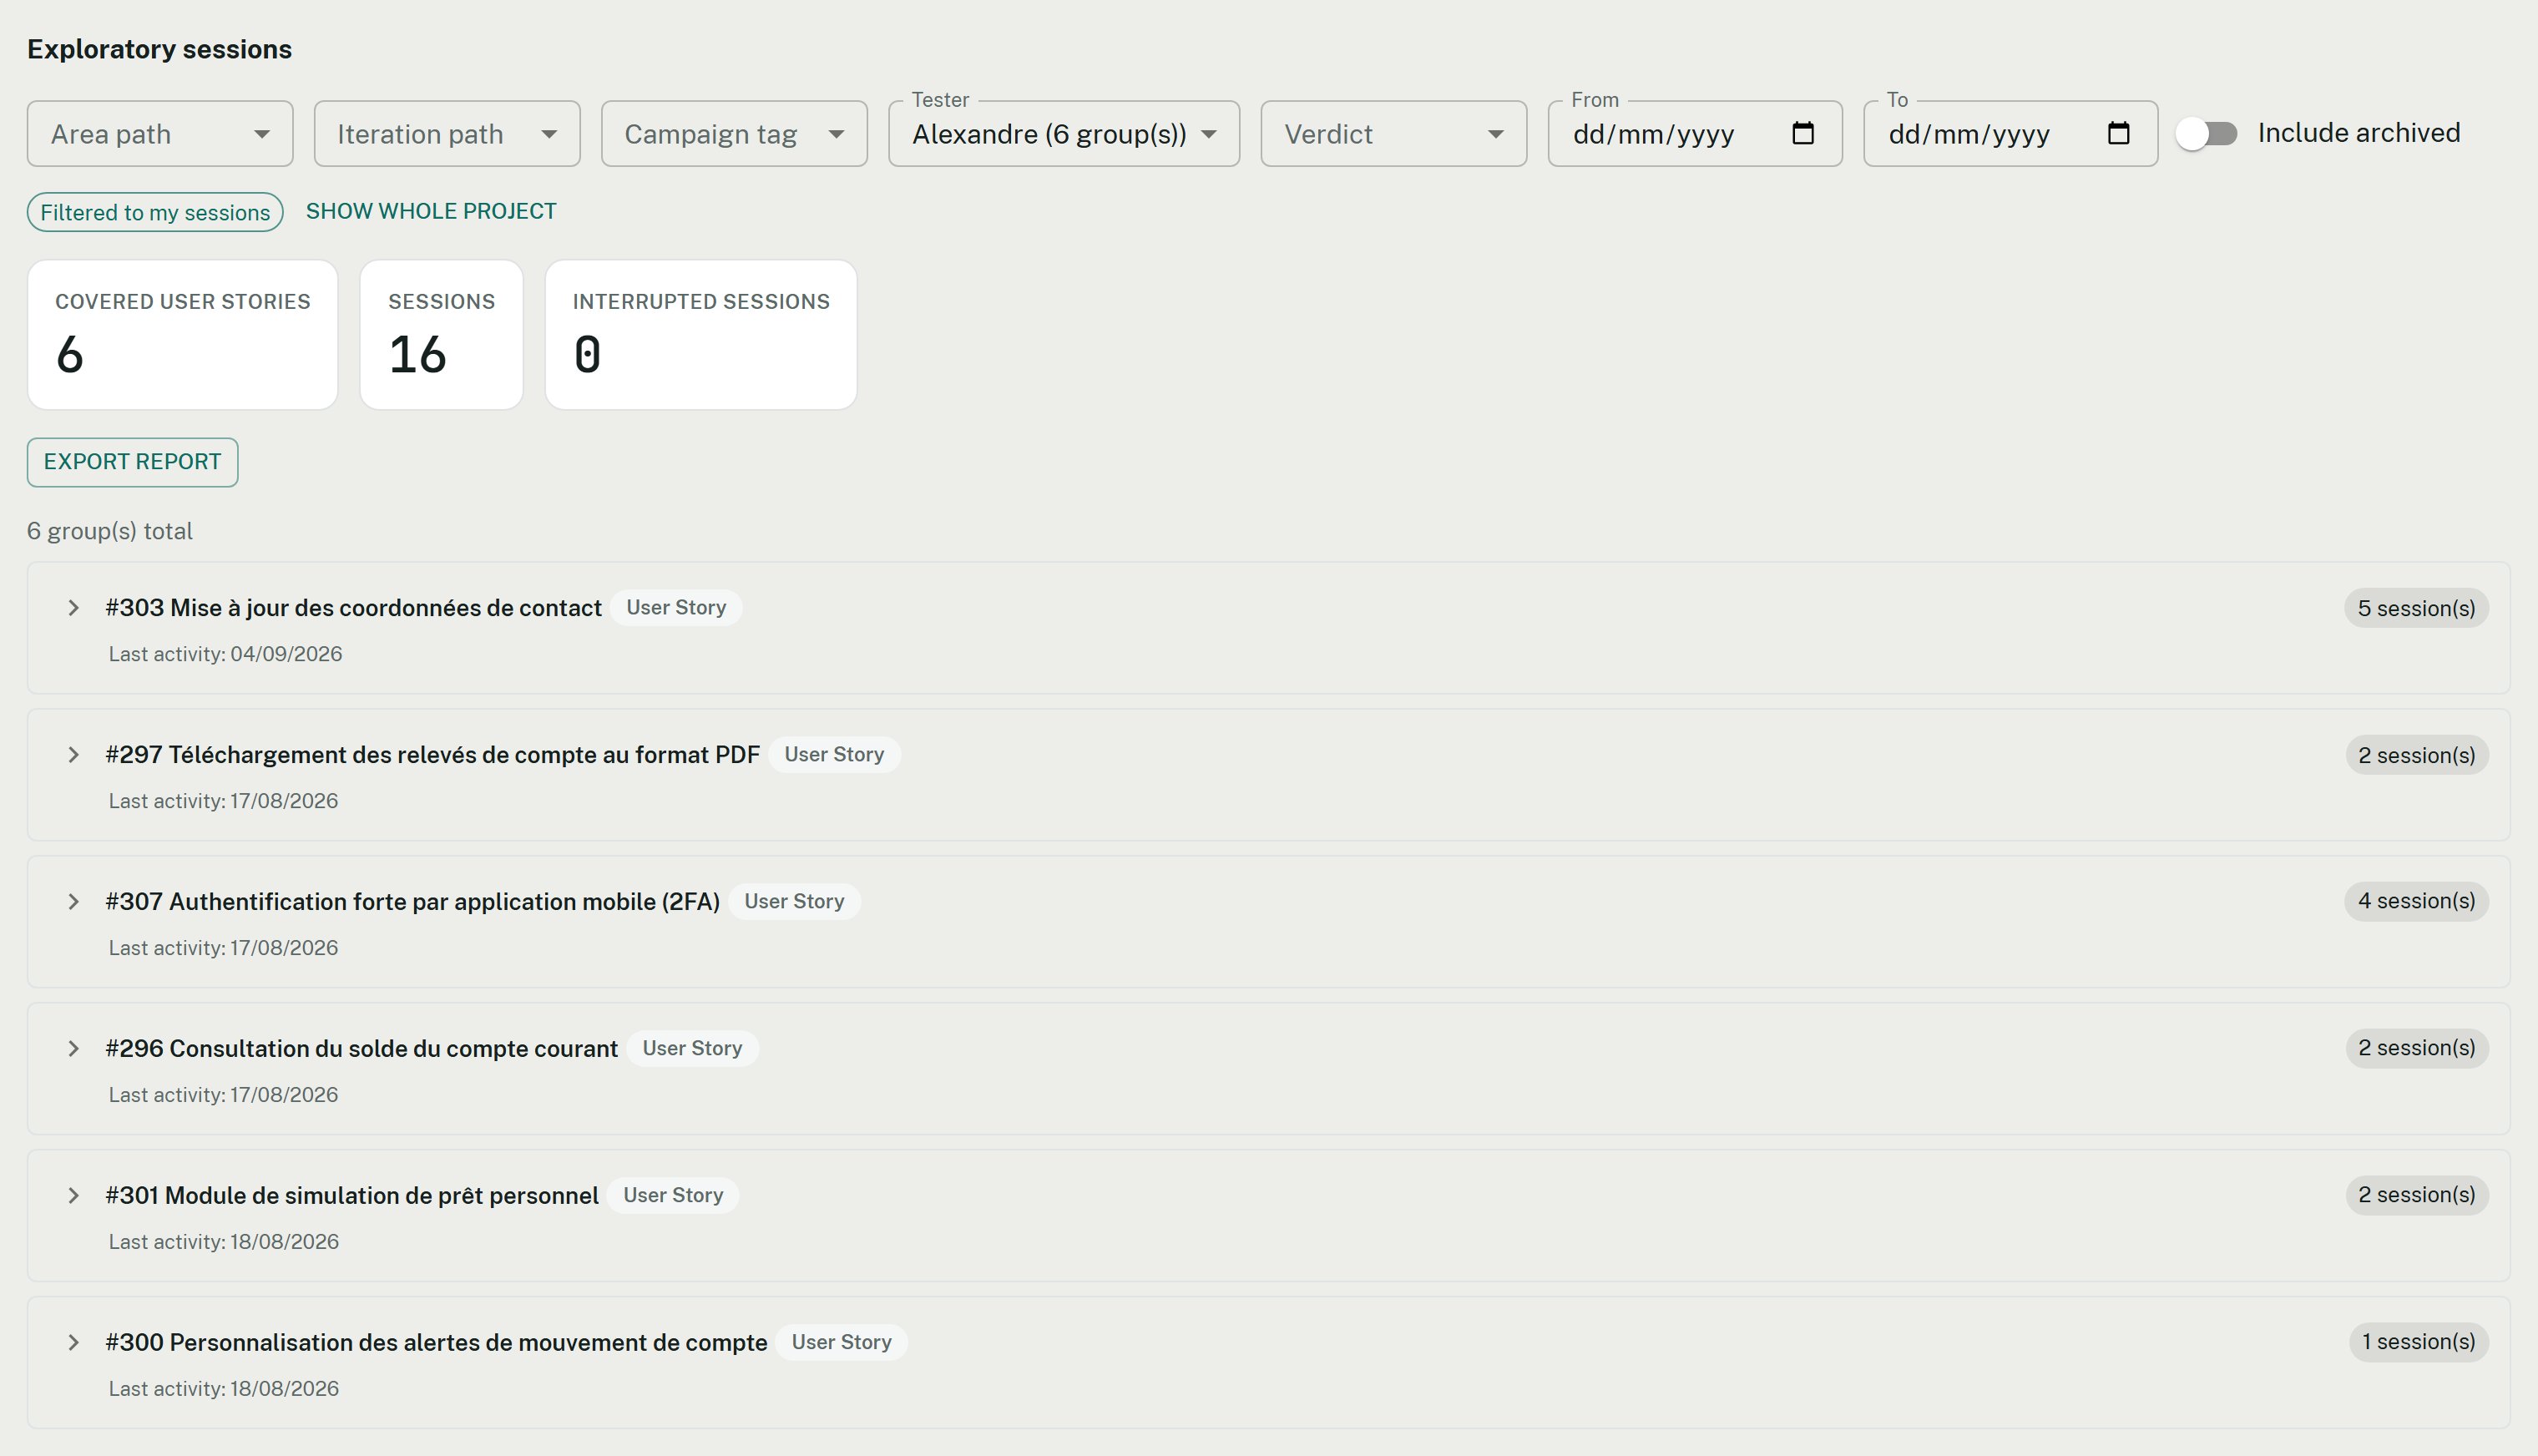This screenshot has width=2538, height=1456.
Task: Open the To date calendar picker icon
Action: tap(2118, 133)
